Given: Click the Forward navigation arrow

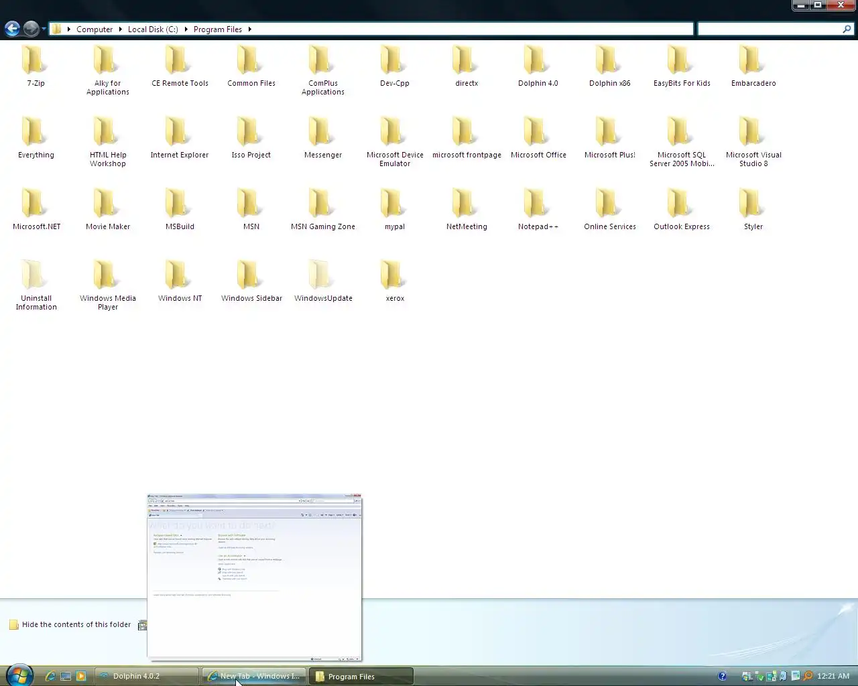Looking at the screenshot, I should pos(31,29).
